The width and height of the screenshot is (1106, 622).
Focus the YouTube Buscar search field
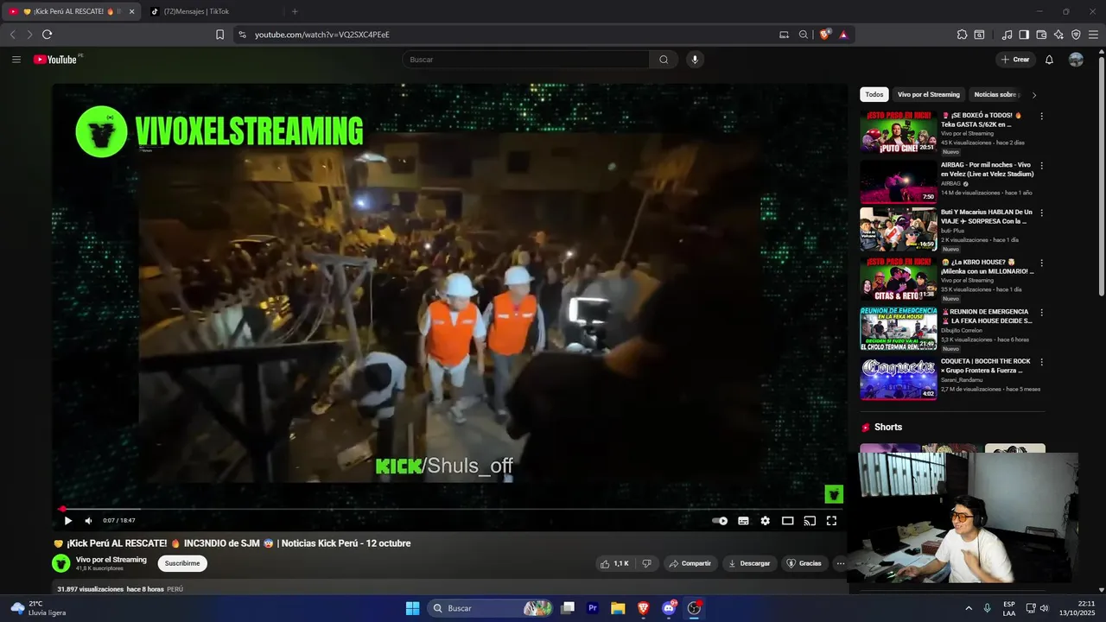tap(527, 60)
